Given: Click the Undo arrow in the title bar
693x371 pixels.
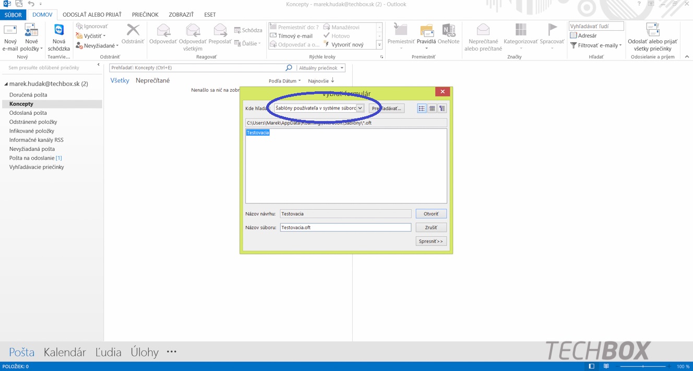Looking at the screenshot, I should [31, 4].
